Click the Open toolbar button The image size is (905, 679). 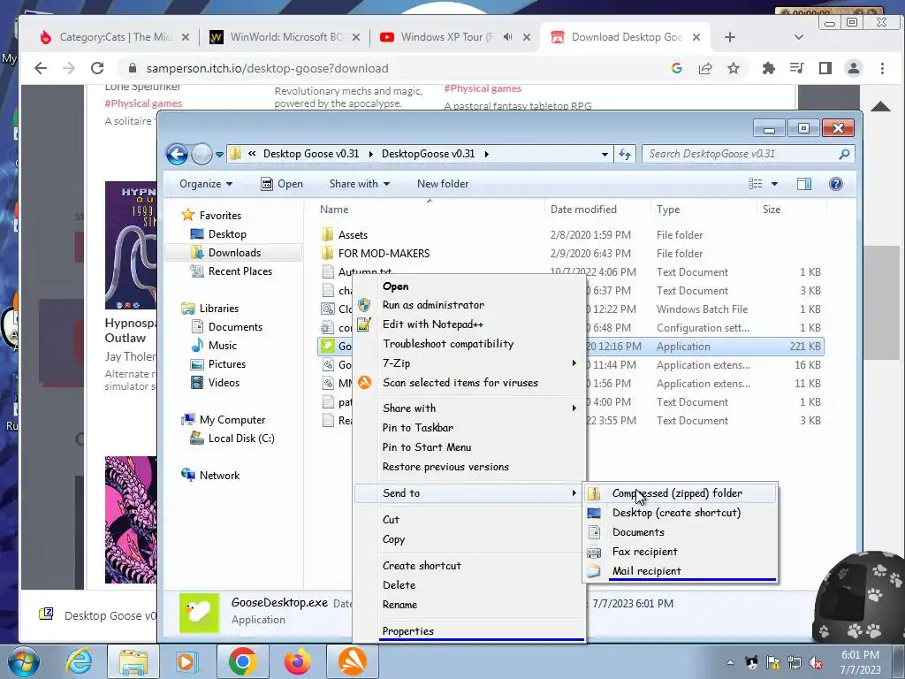(282, 184)
